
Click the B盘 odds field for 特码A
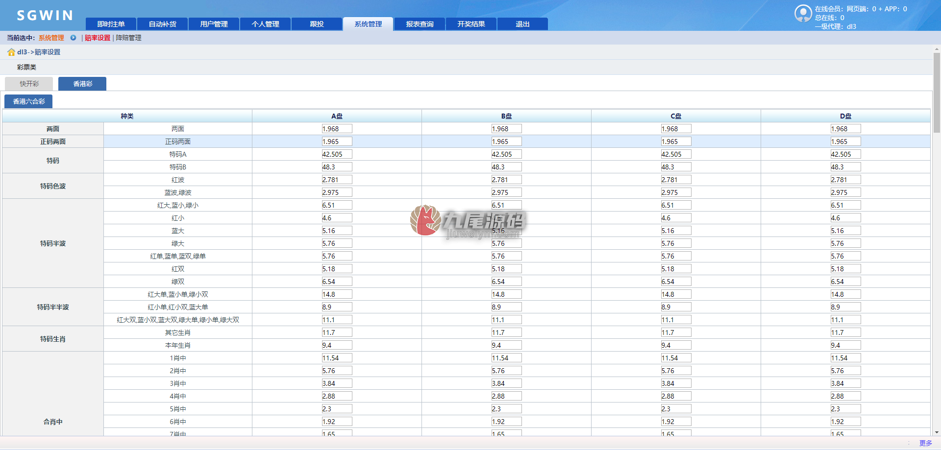point(506,154)
